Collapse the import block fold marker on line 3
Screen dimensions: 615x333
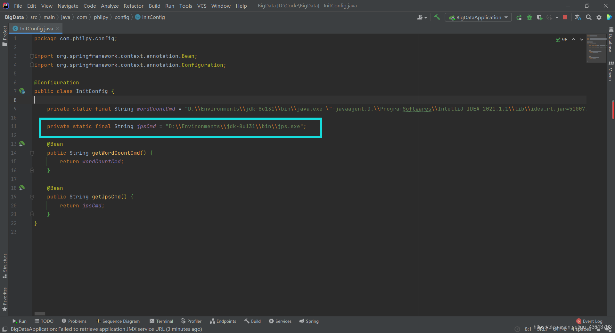pos(32,56)
